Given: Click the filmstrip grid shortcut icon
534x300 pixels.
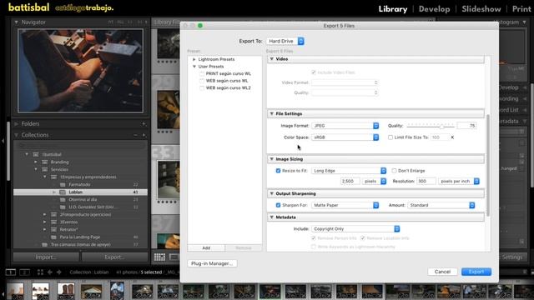Looking at the screenshot, I should tap(40, 272).
